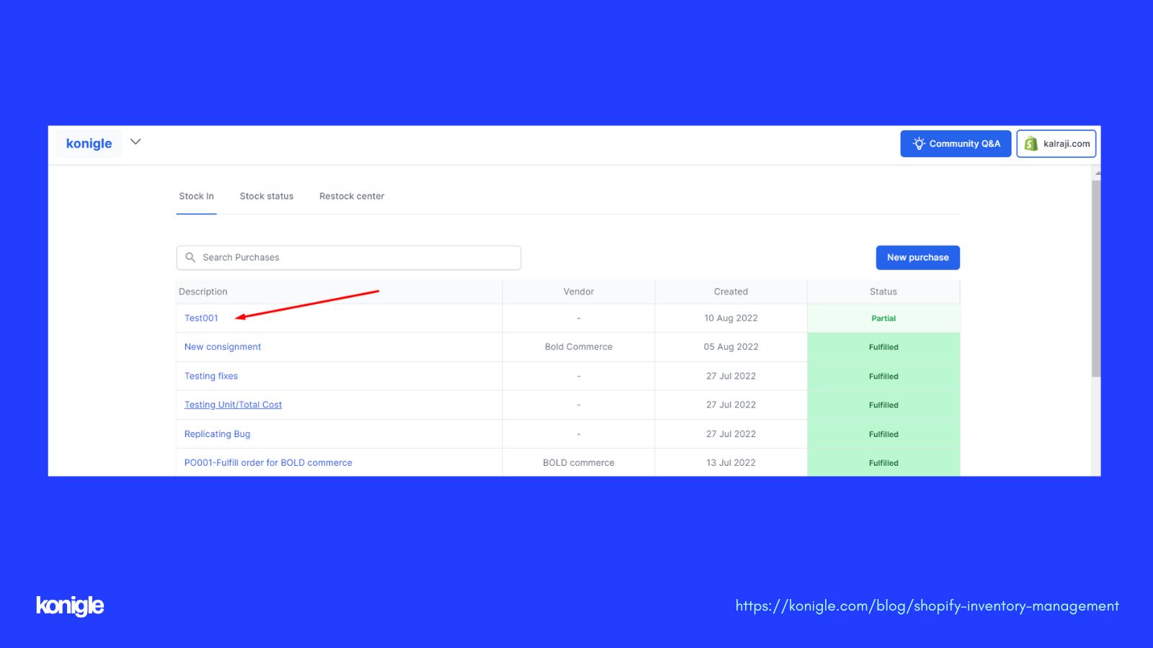This screenshot has width=1153, height=648.
Task: Click Fulfilled status of Replicating Bug
Action: (x=883, y=434)
